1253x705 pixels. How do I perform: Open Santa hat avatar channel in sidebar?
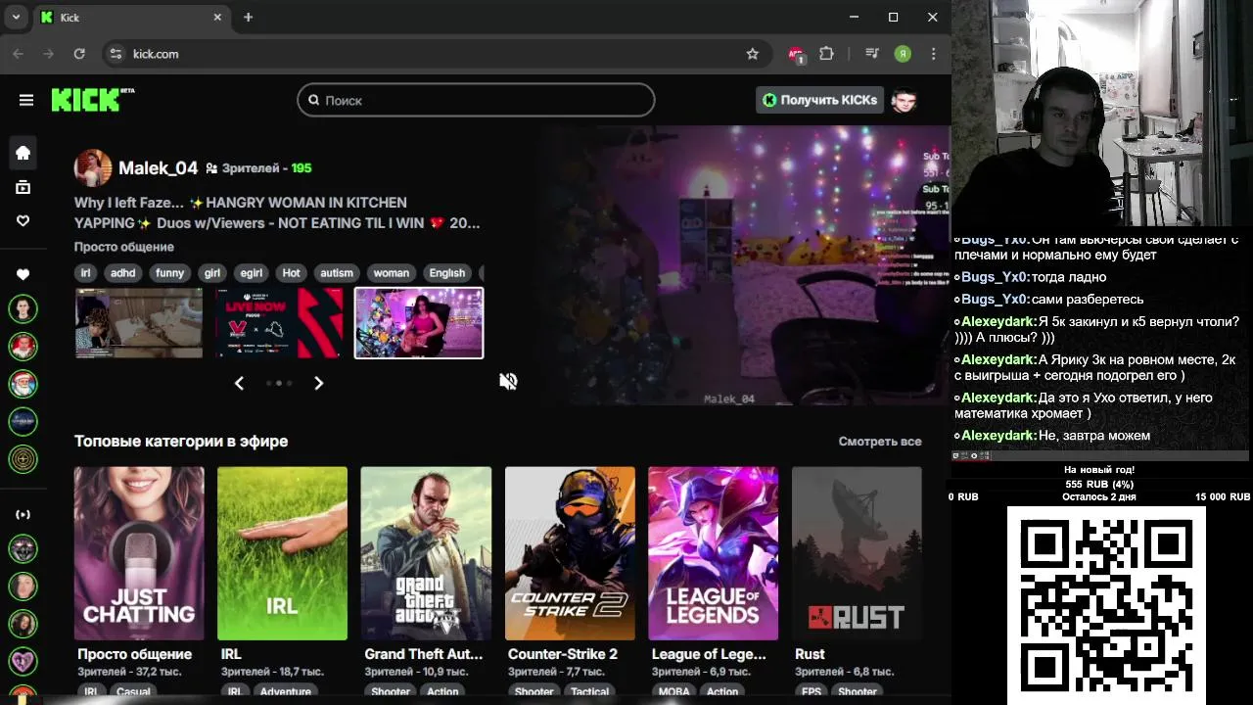[x=23, y=383]
